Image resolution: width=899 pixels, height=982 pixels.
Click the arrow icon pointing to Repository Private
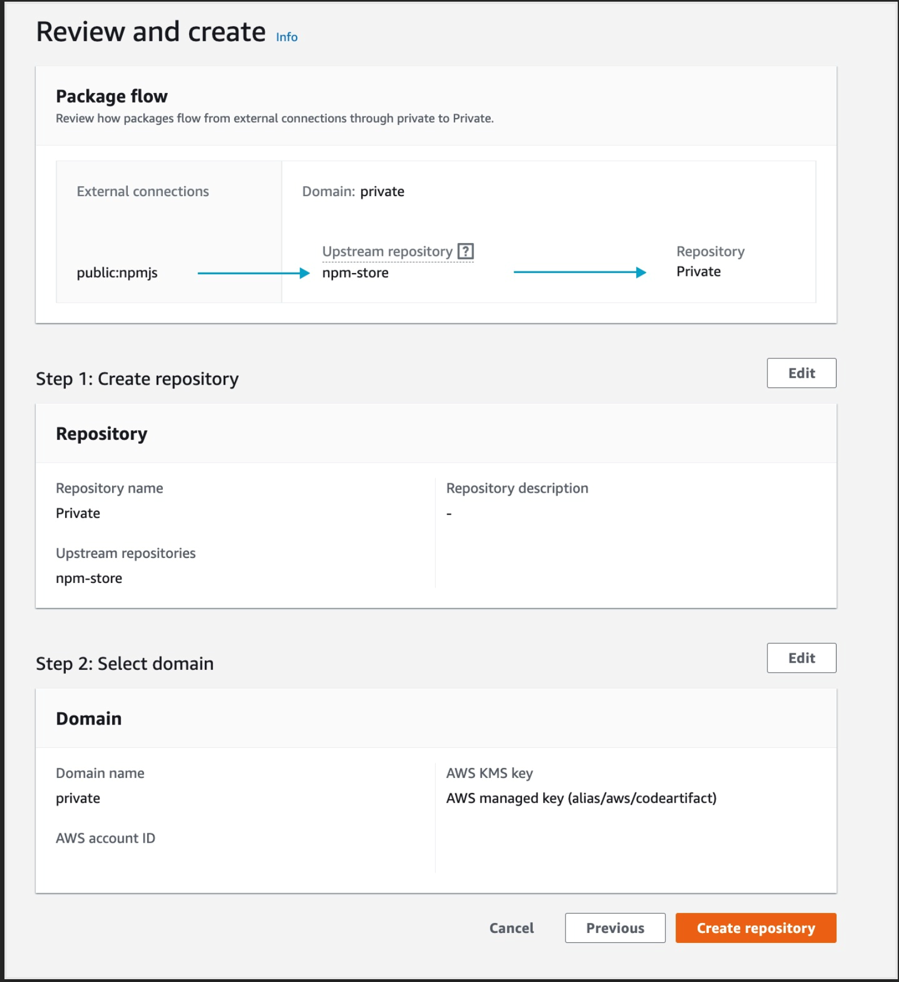(x=580, y=272)
